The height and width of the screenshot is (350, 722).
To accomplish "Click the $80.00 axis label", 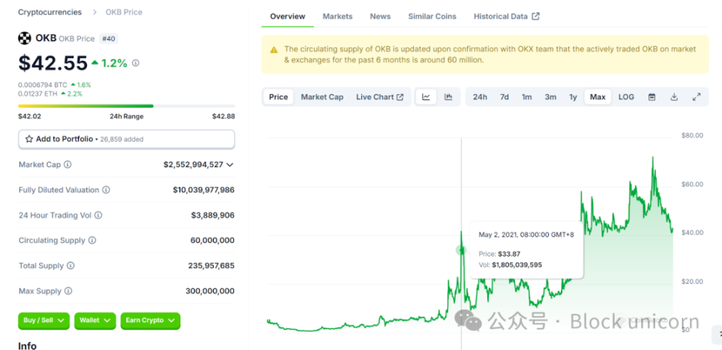I will point(692,136).
